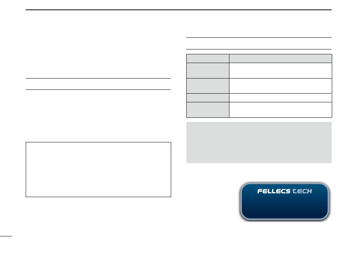
Task: Click inside the empty outlined box on left
Action: point(99,170)
